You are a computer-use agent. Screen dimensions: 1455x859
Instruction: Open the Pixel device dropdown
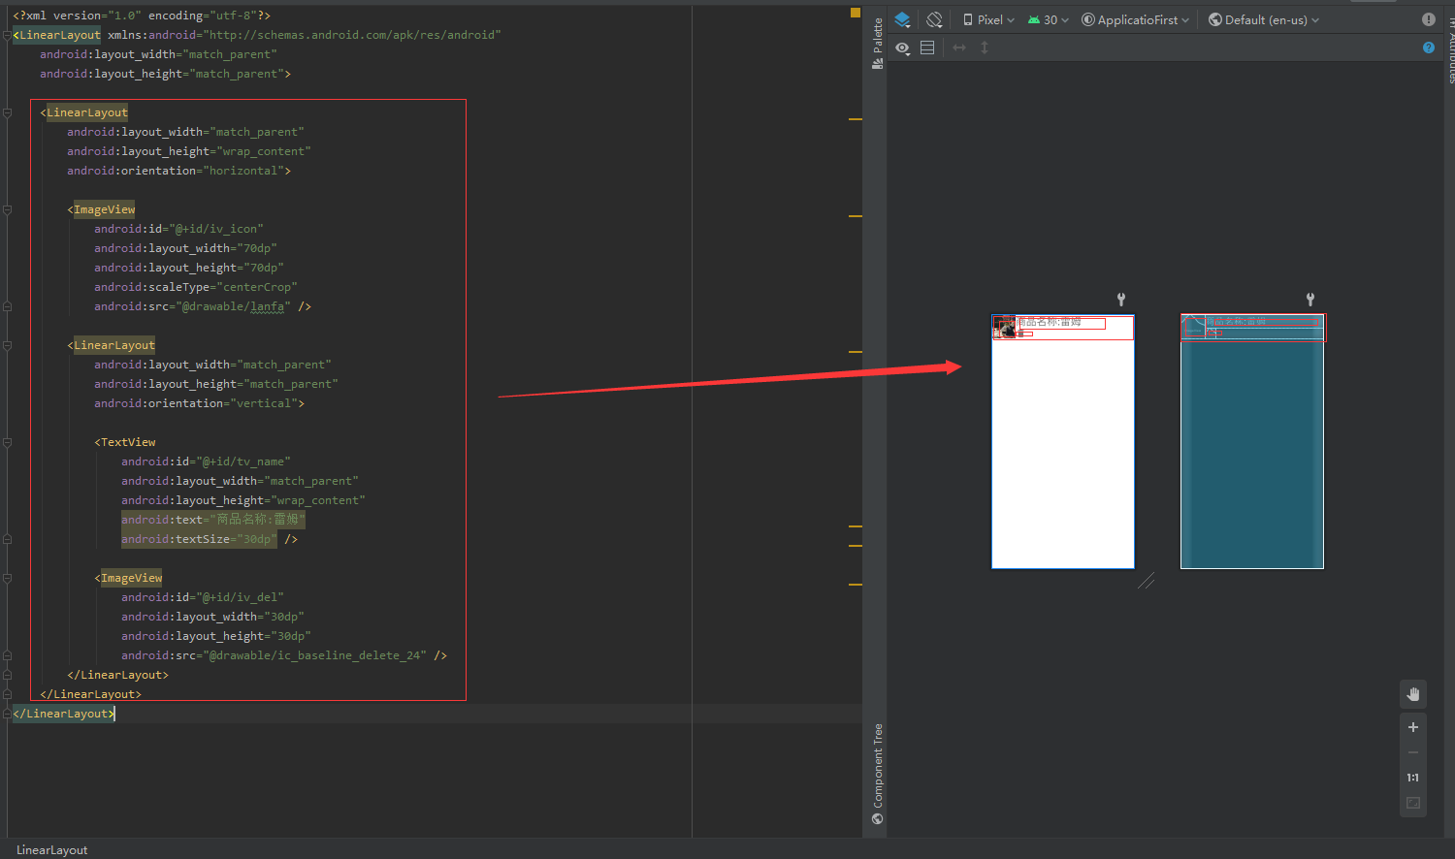pyautogui.click(x=988, y=19)
